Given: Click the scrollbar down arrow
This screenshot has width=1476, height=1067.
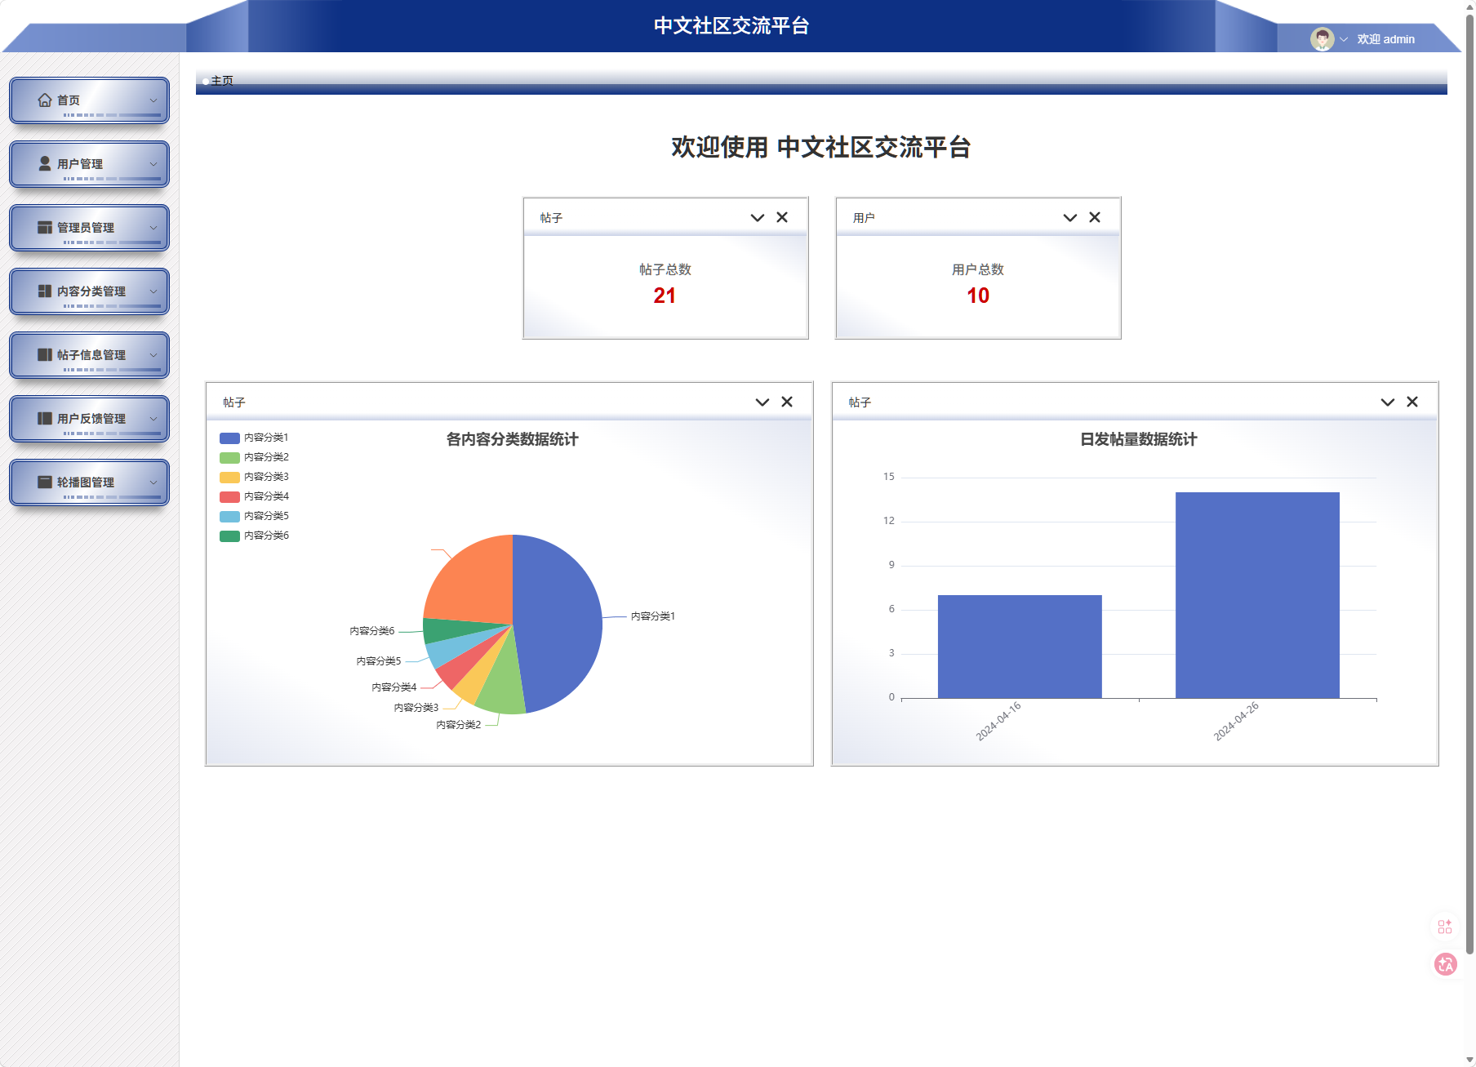Looking at the screenshot, I should (x=1469, y=1060).
